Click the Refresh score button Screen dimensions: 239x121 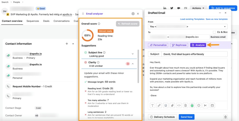[x=127, y=24]
